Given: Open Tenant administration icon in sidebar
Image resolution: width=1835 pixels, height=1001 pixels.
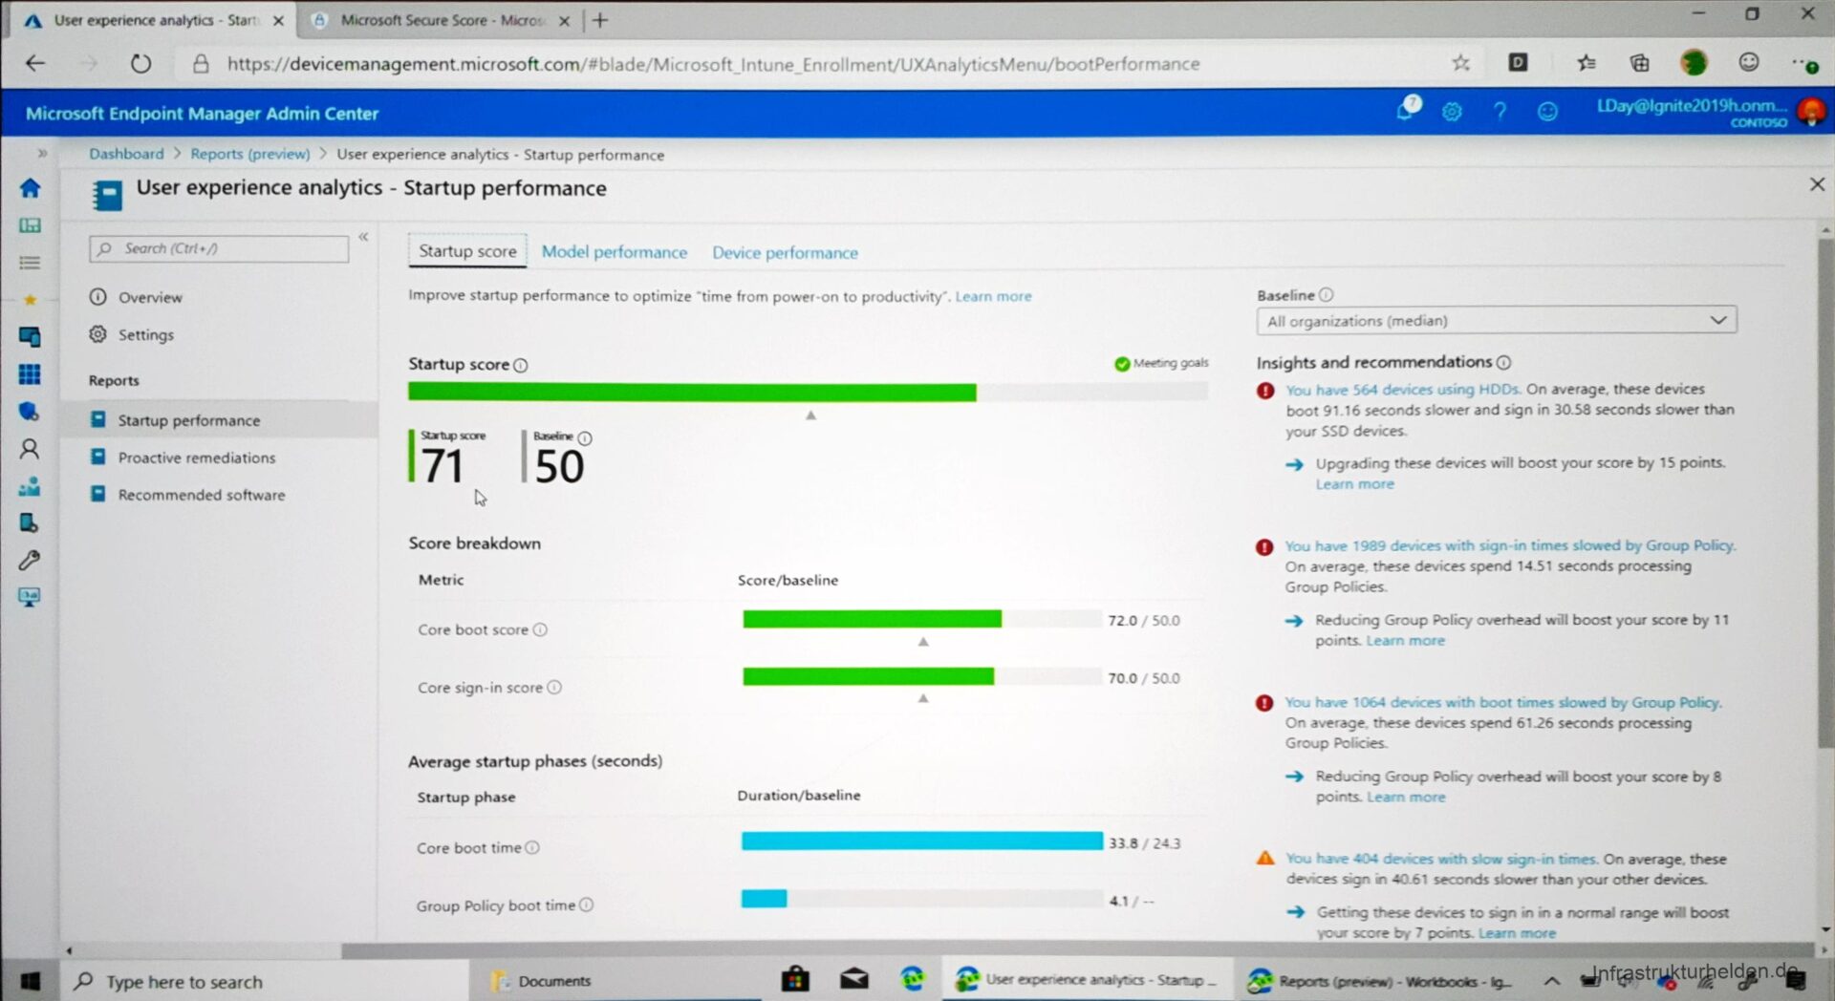Looking at the screenshot, I should (30, 523).
